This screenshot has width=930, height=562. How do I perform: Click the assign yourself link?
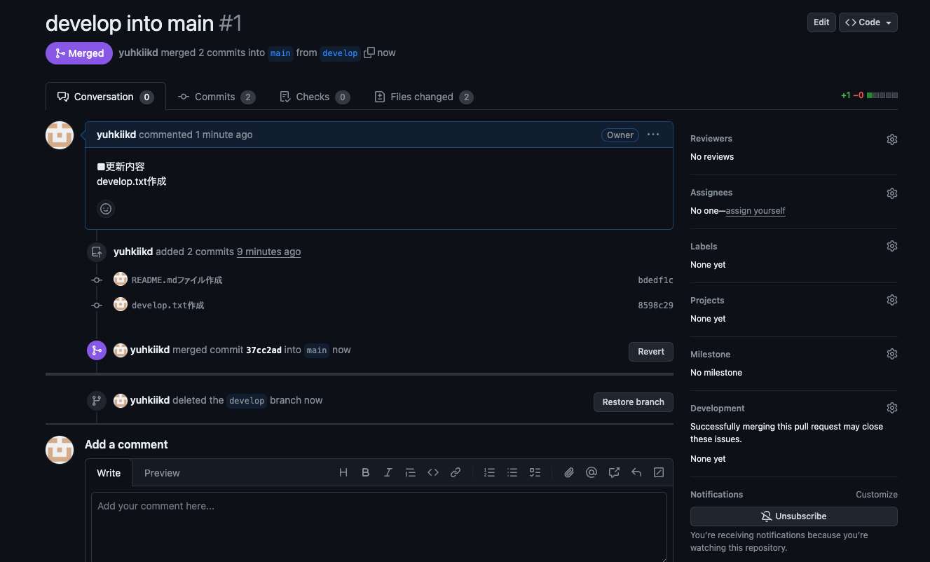755,211
